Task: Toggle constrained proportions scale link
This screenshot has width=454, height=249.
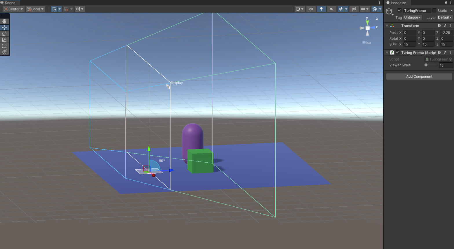Action: coord(395,44)
